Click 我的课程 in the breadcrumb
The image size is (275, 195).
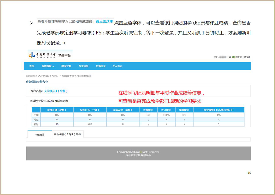coord(31,75)
